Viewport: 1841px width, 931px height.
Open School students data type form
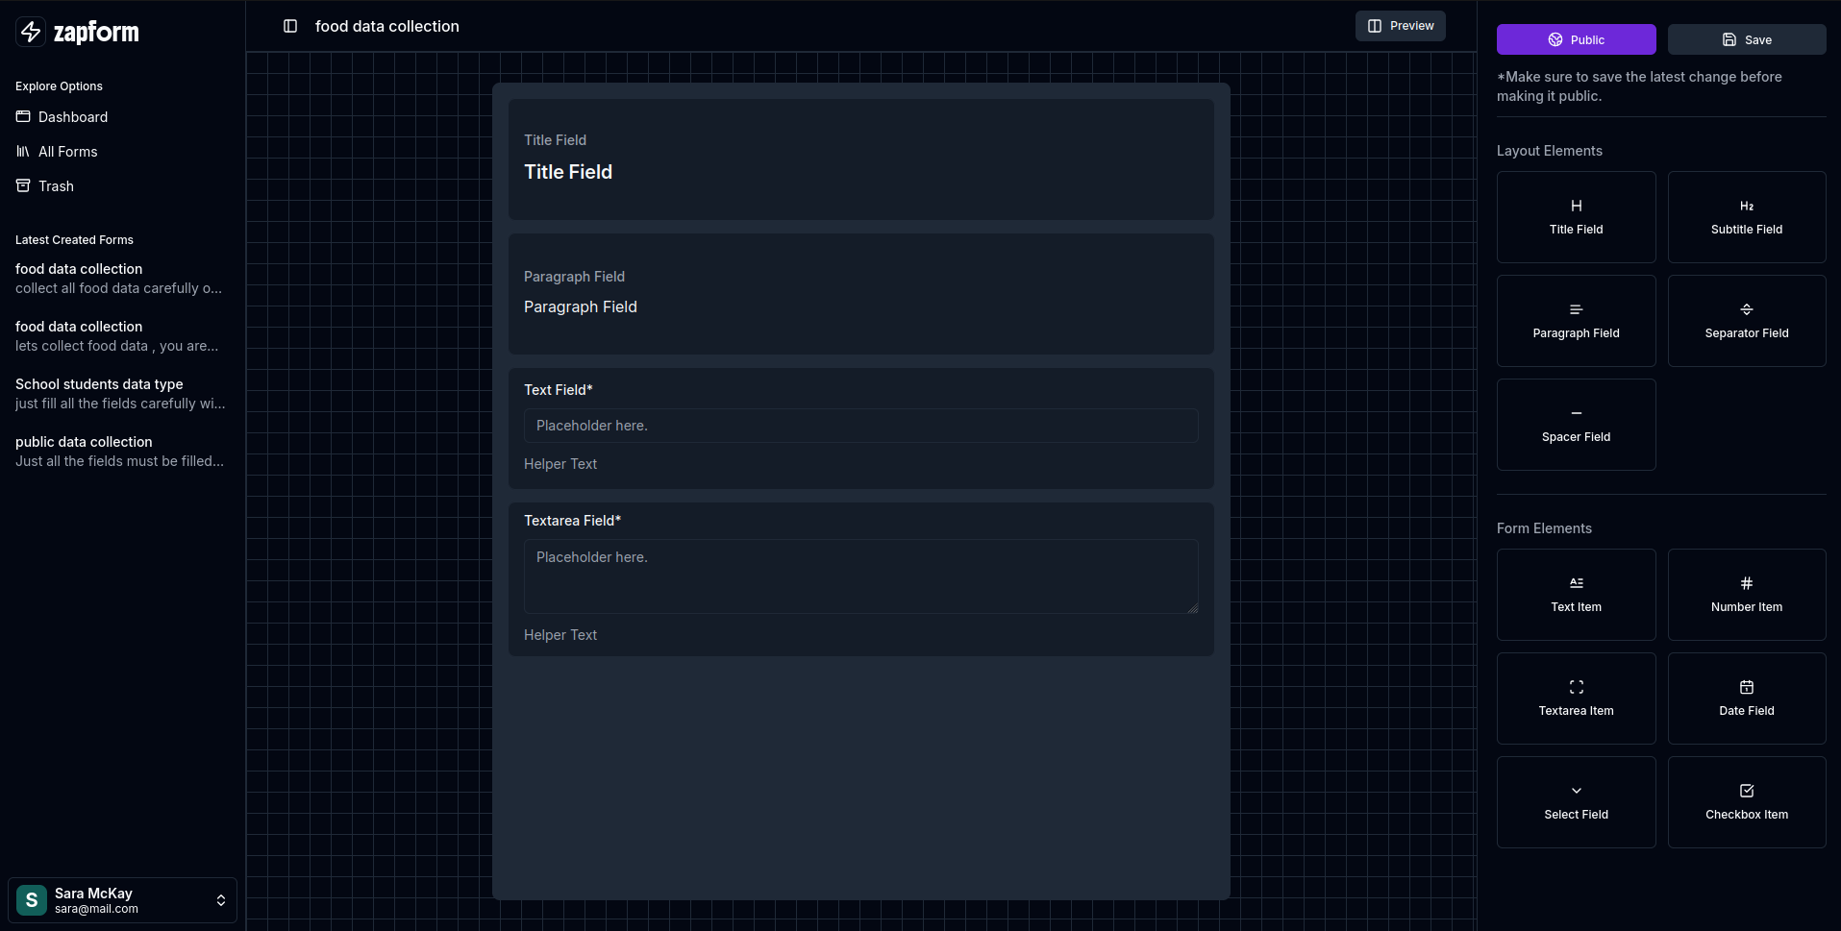99,384
